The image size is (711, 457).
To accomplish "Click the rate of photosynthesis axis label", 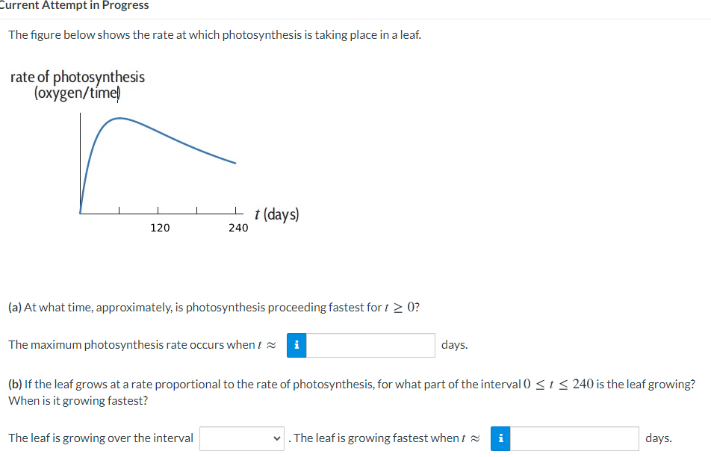I will pyautogui.click(x=78, y=77).
